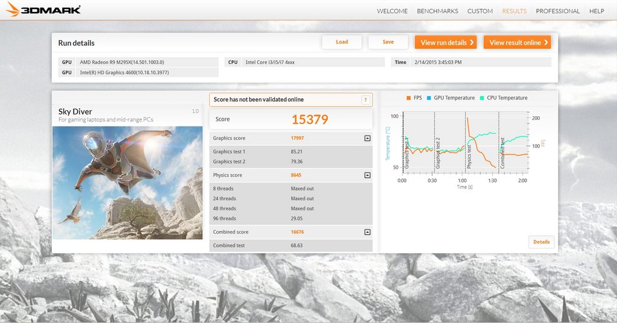This screenshot has width=617, height=323.
Task: Click the Details button under the chart
Action: [542, 242]
